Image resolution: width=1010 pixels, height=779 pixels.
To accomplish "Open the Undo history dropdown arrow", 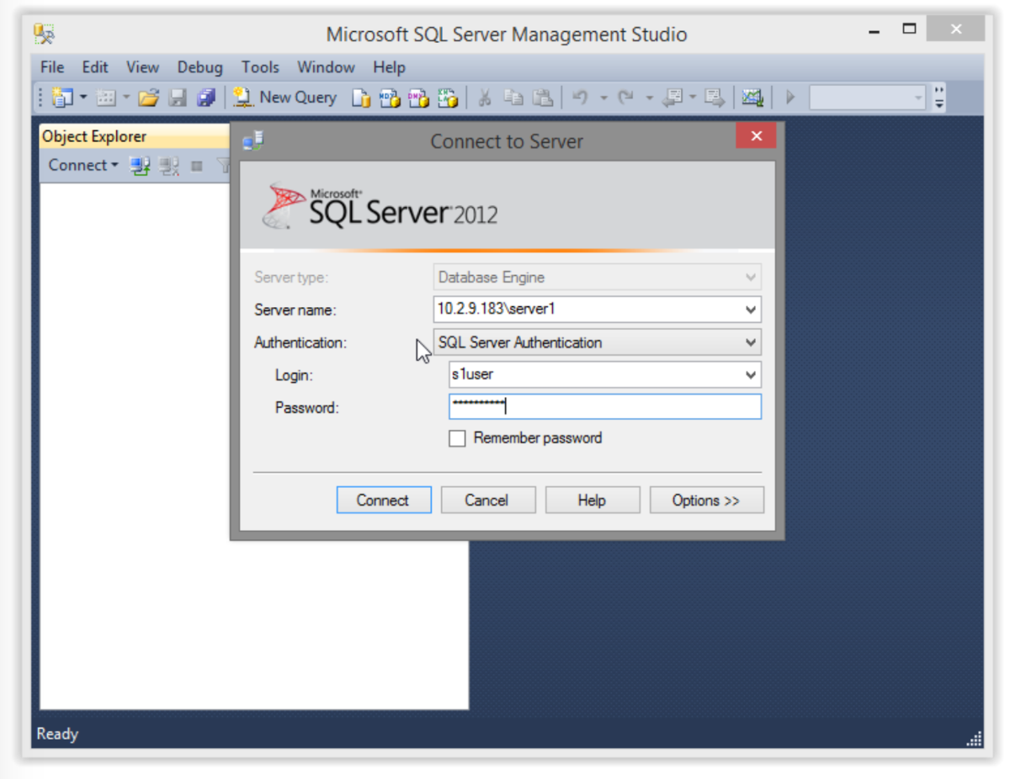I will (x=603, y=98).
